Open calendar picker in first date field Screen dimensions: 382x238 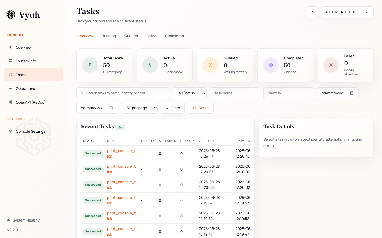352,93
